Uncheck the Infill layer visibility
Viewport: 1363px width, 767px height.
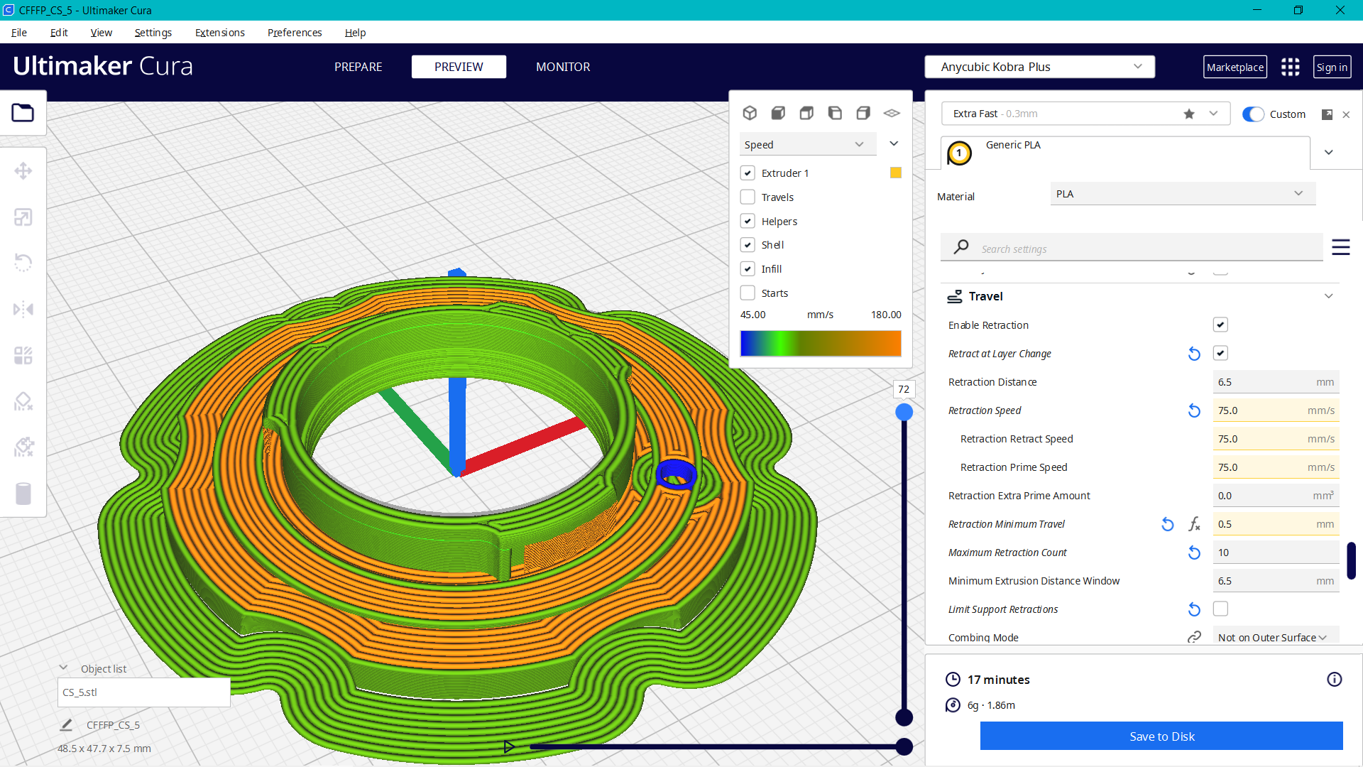(x=748, y=268)
